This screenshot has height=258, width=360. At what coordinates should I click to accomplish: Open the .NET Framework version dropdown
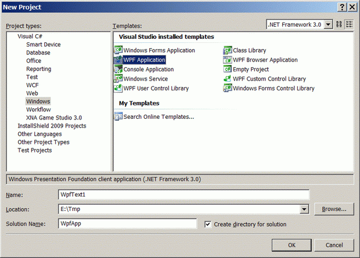[328, 24]
